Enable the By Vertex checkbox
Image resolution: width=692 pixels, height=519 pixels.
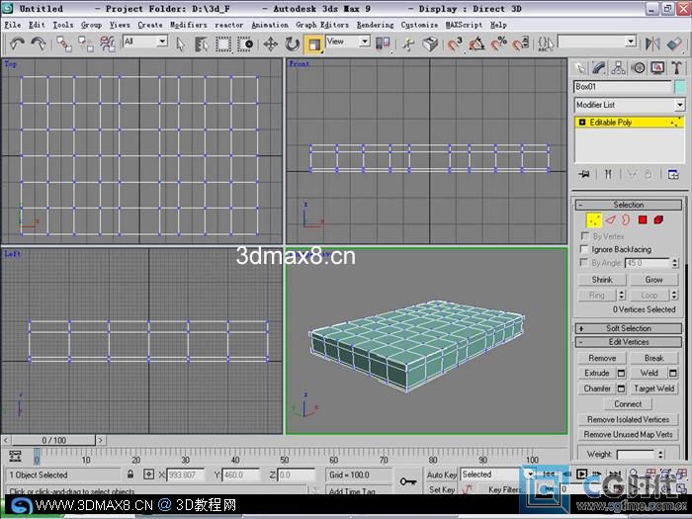585,236
